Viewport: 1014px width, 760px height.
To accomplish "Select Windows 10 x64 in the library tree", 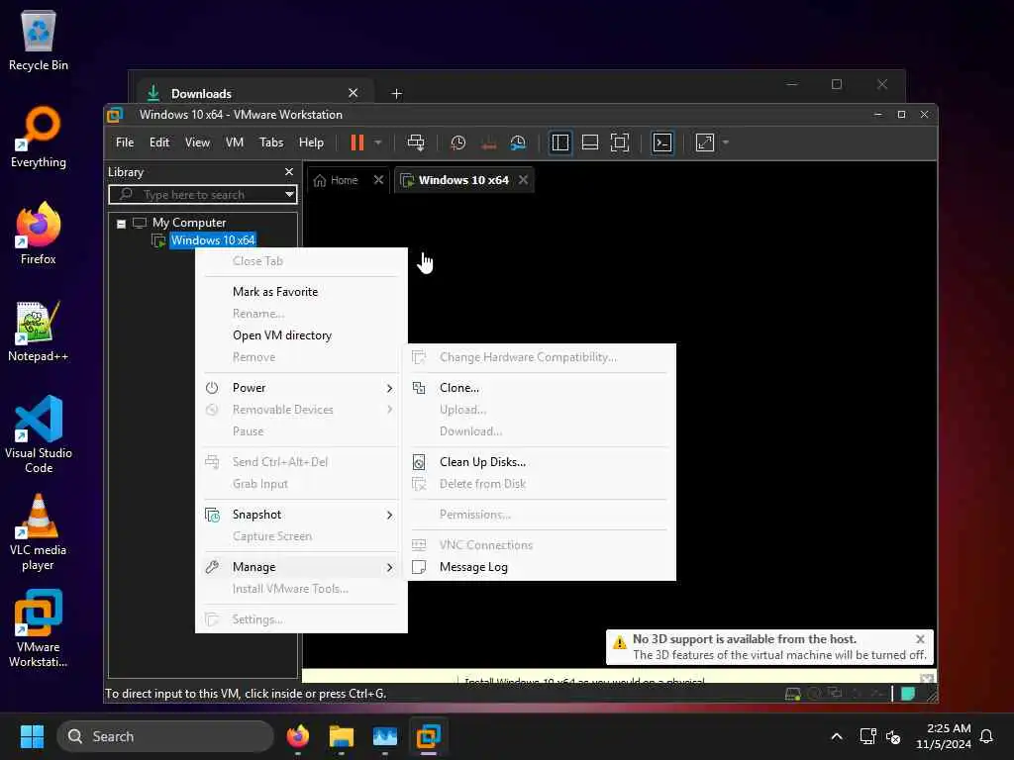I will 213,240.
